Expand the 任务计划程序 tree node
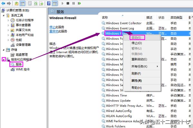193x128 pixels. point(9,20)
